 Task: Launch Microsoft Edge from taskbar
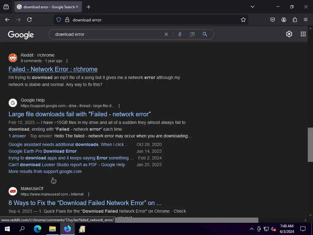click(37, 229)
